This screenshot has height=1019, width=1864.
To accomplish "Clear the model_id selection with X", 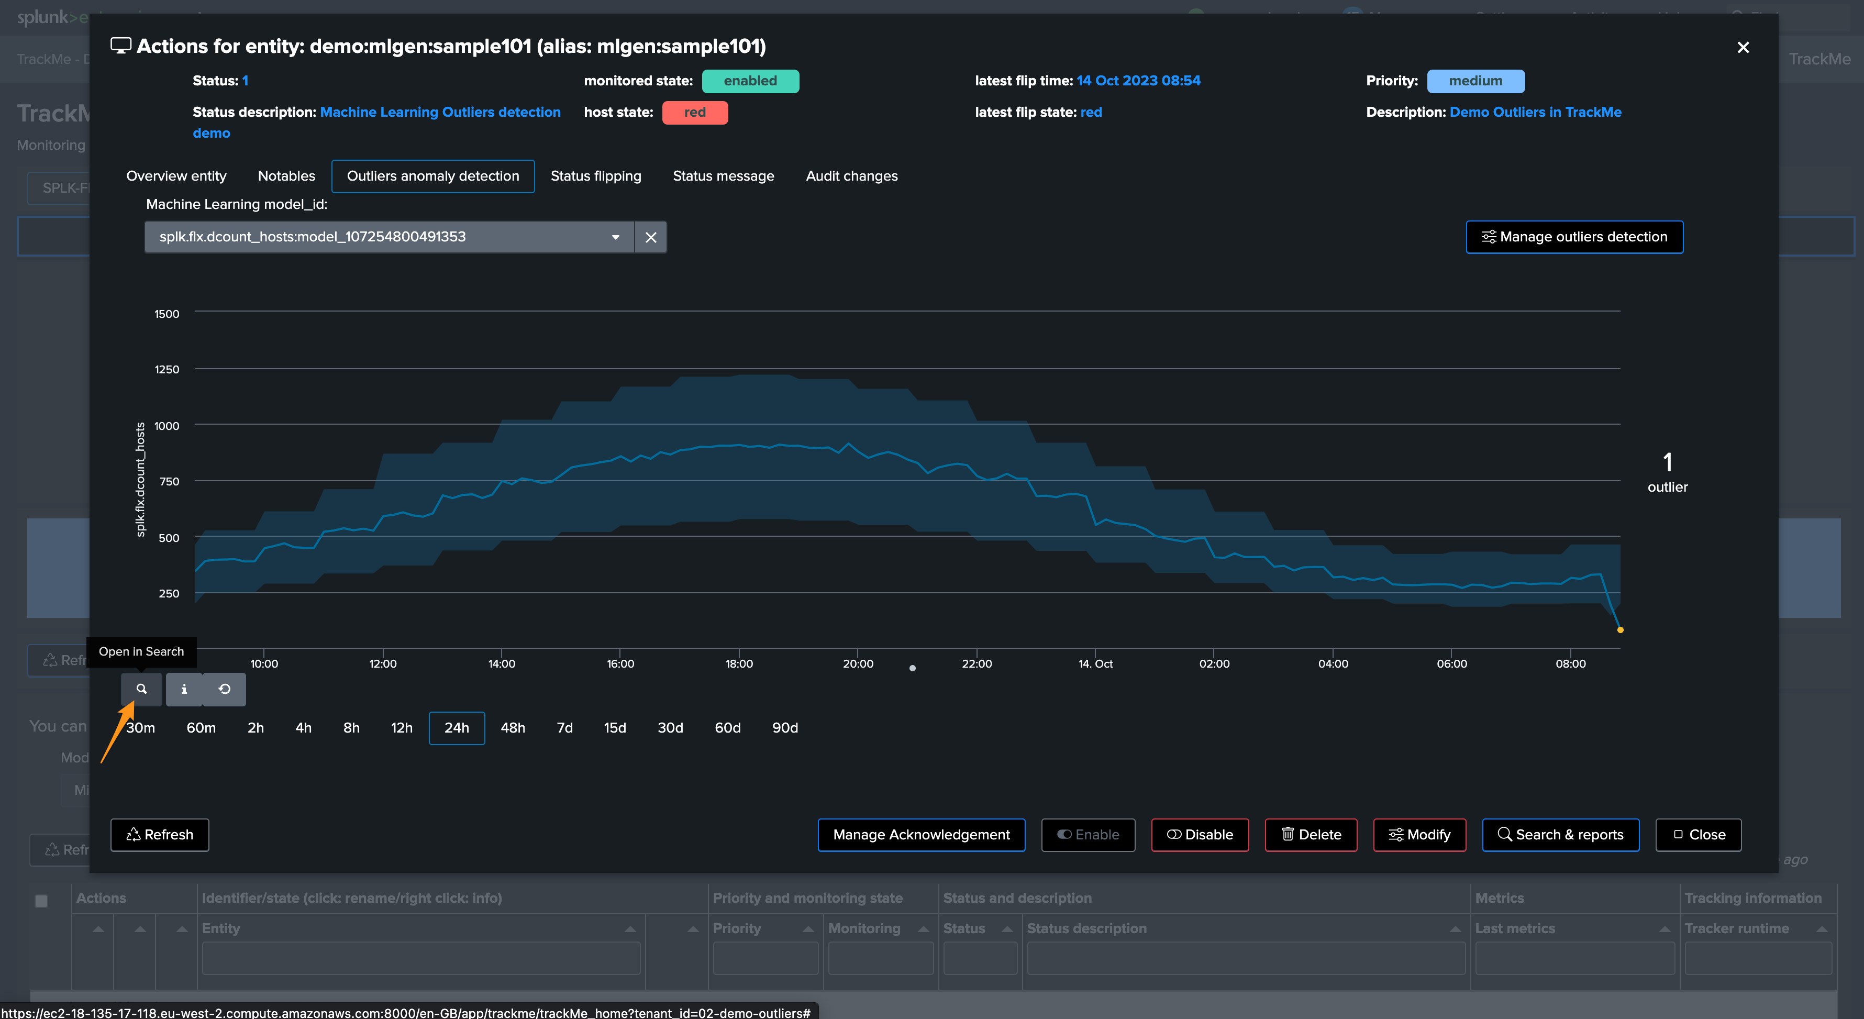I will (650, 237).
